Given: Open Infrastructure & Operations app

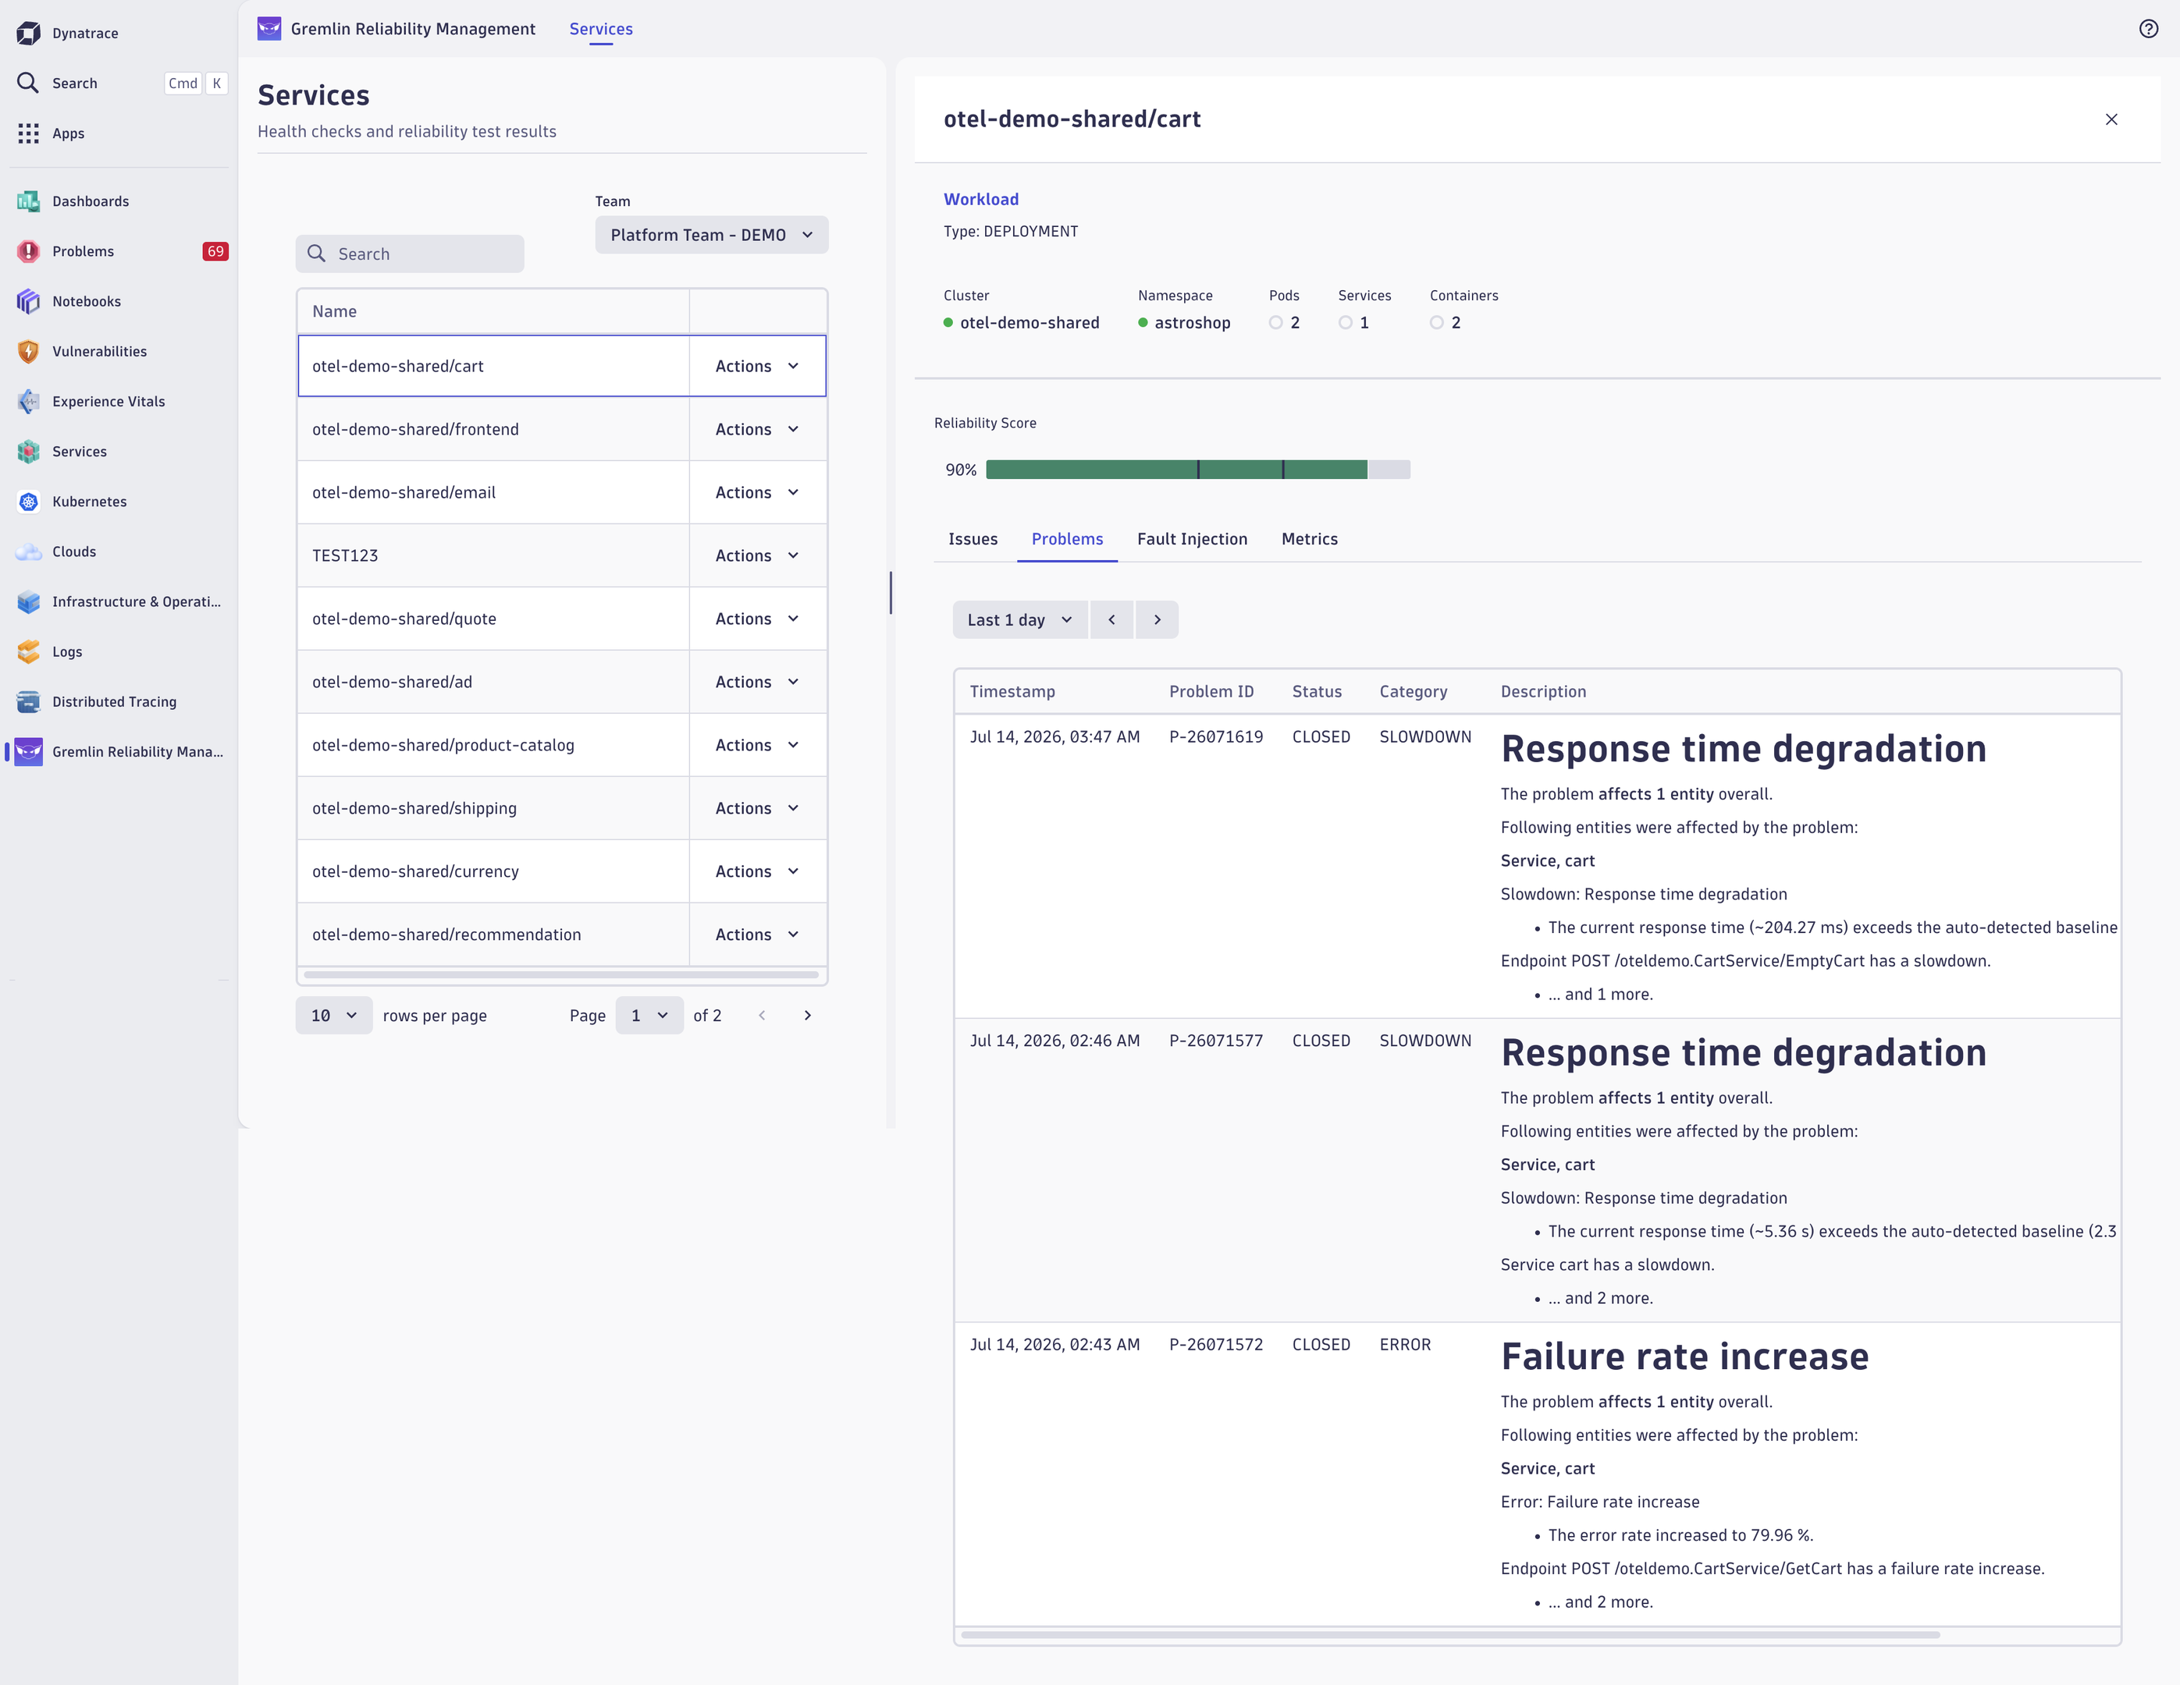Looking at the screenshot, I should pos(118,601).
